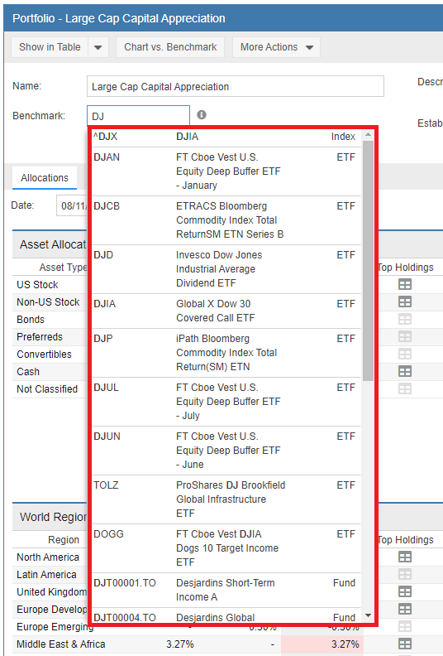Open US Stock top holdings table icon

coord(405,284)
